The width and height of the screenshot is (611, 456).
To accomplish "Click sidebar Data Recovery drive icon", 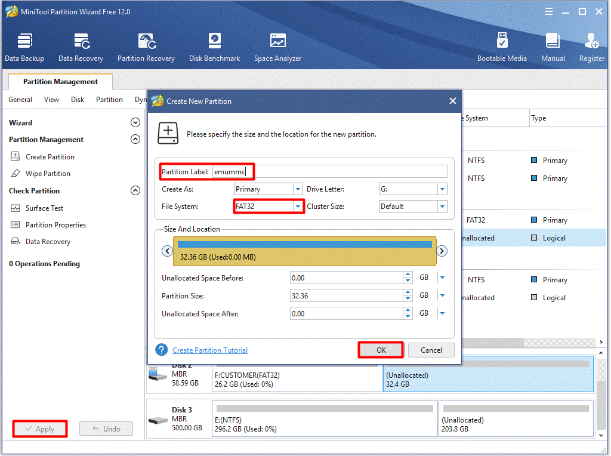I will 15,242.
